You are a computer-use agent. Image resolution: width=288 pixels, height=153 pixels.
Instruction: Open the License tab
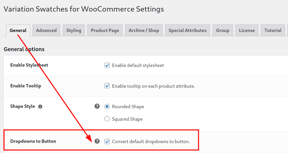coord(247,30)
